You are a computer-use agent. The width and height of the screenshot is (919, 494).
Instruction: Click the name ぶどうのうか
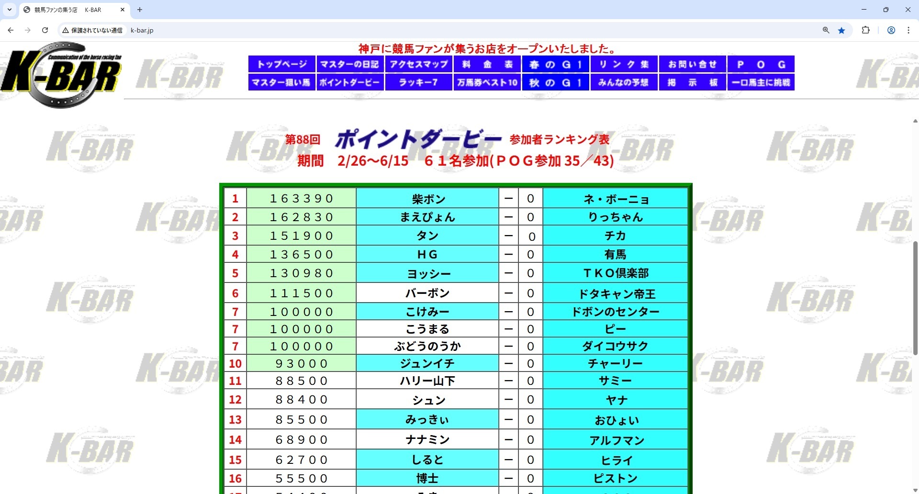tap(427, 346)
